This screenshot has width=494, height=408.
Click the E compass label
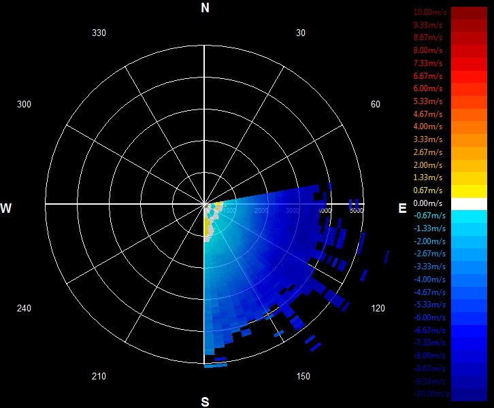tap(402, 208)
